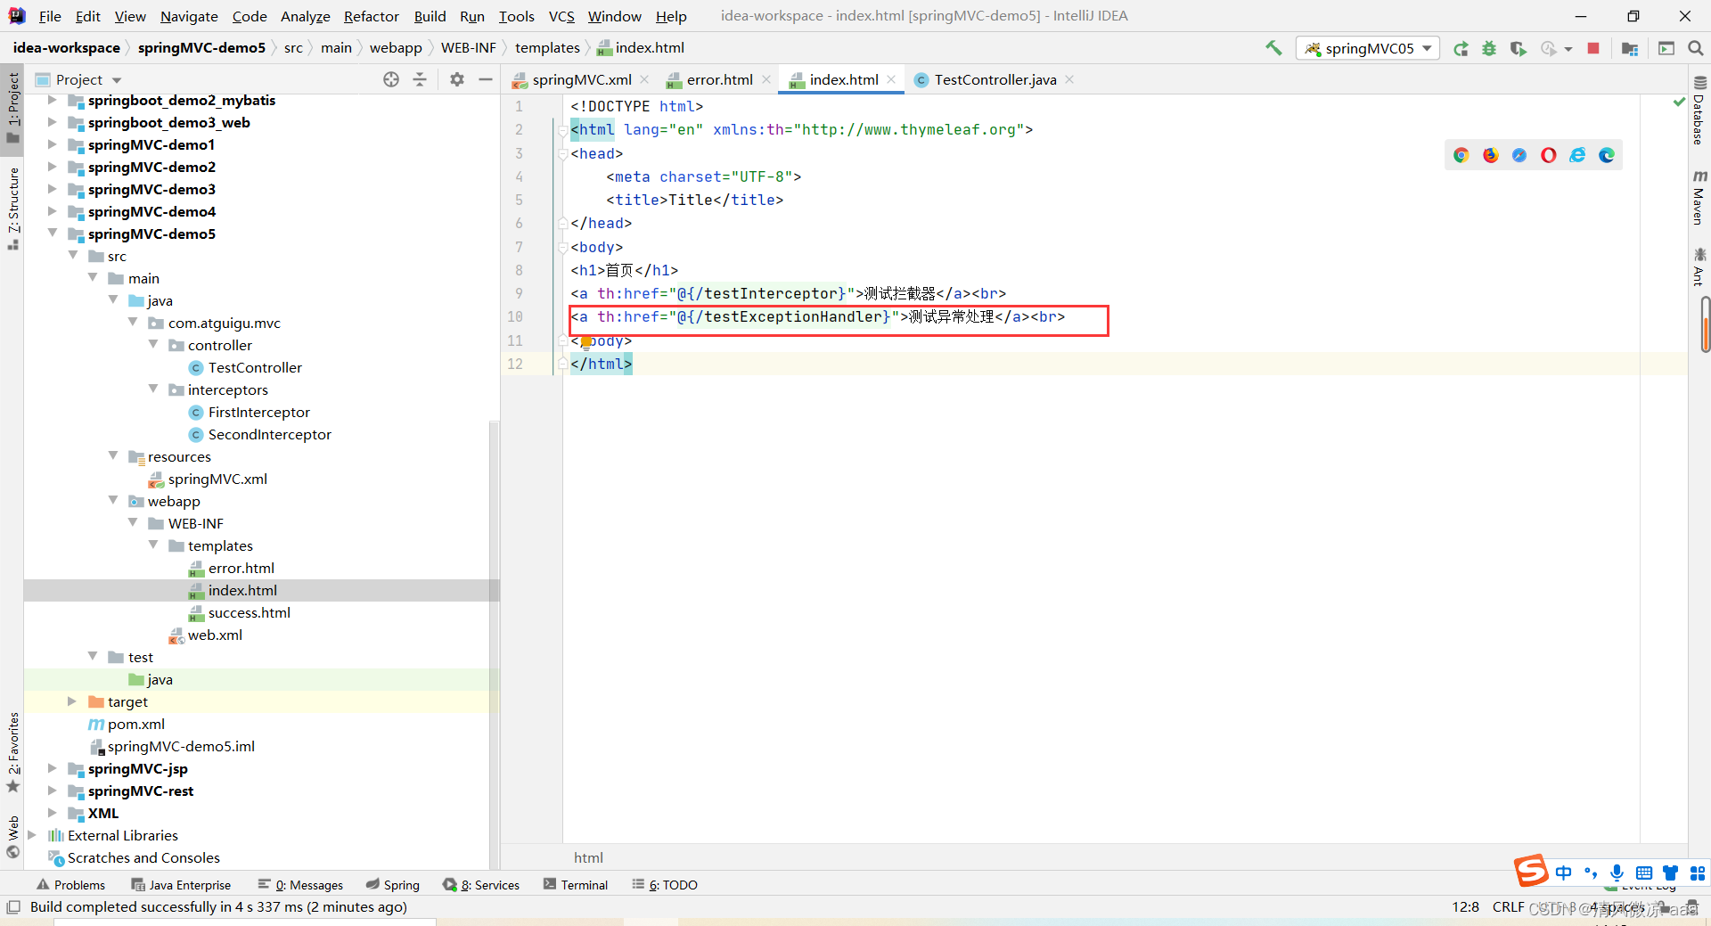Toggle the Web tool window

pyautogui.click(x=12, y=838)
